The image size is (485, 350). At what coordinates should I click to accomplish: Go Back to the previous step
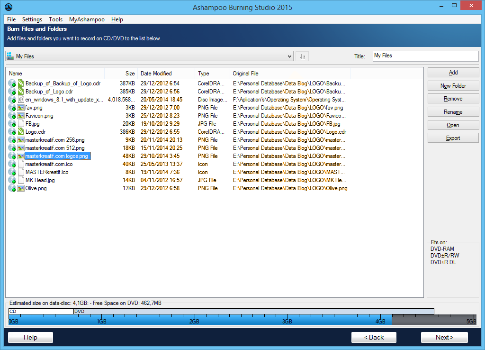(x=374, y=337)
